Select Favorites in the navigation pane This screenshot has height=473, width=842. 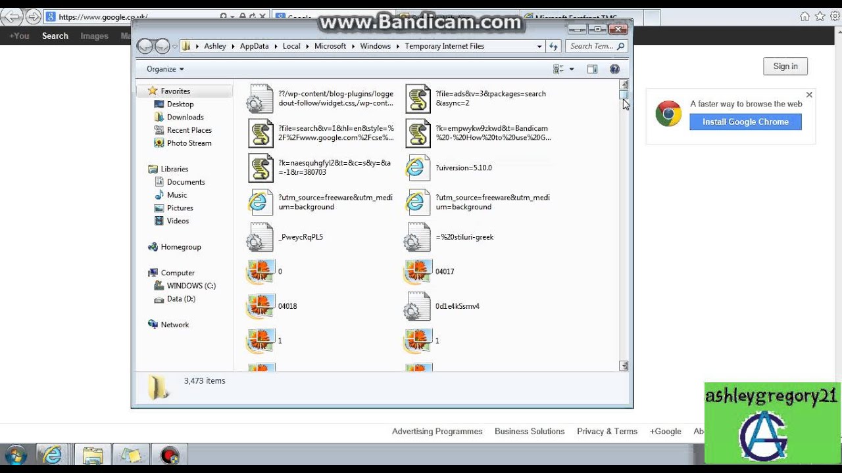(176, 91)
